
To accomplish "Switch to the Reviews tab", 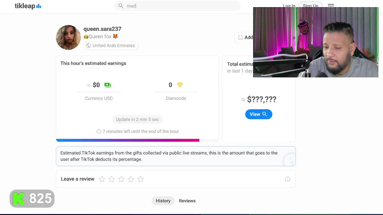I will (187, 201).
